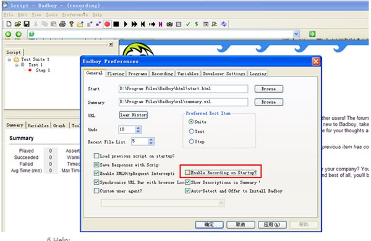Switch to the Playing tab
Image resolution: width=371 pixels, height=241 pixels.
pos(116,74)
